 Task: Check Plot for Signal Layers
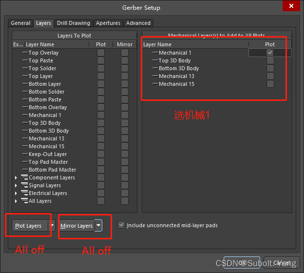101,185
